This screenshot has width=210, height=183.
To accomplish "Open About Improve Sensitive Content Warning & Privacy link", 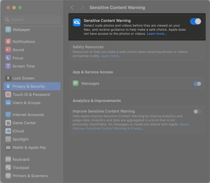I will click(x=131, y=126).
